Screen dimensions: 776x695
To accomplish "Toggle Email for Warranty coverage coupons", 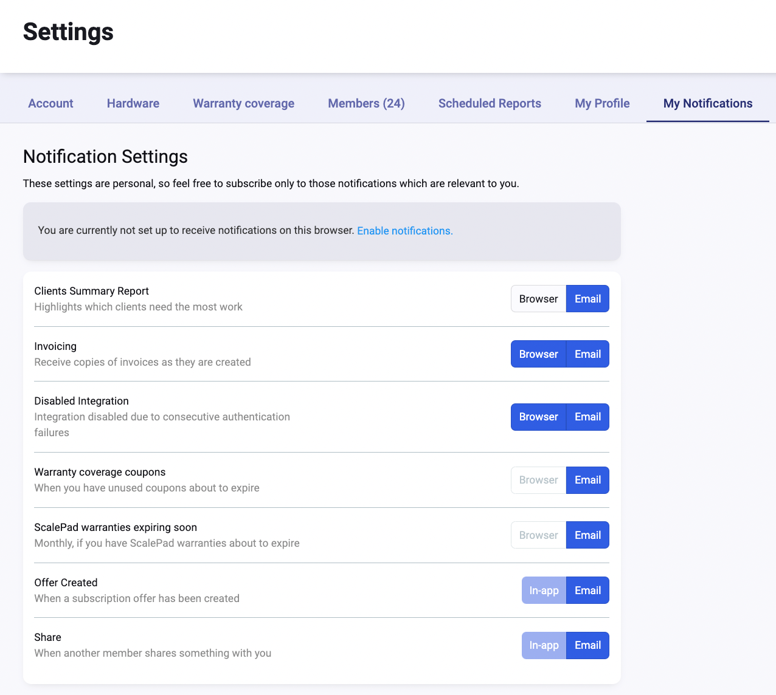I will pyautogui.click(x=587, y=480).
